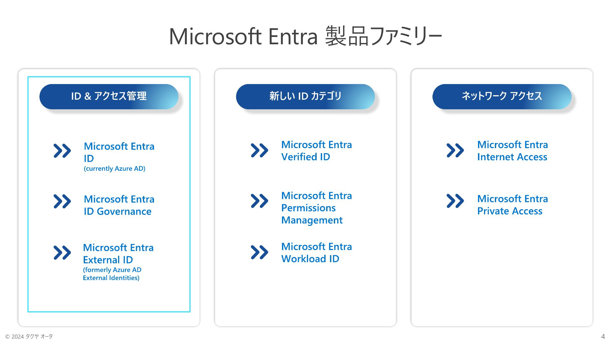This screenshot has width=611, height=344.
Task: Open the Microsoft Entra Workload ID text
Action: pyautogui.click(x=317, y=253)
